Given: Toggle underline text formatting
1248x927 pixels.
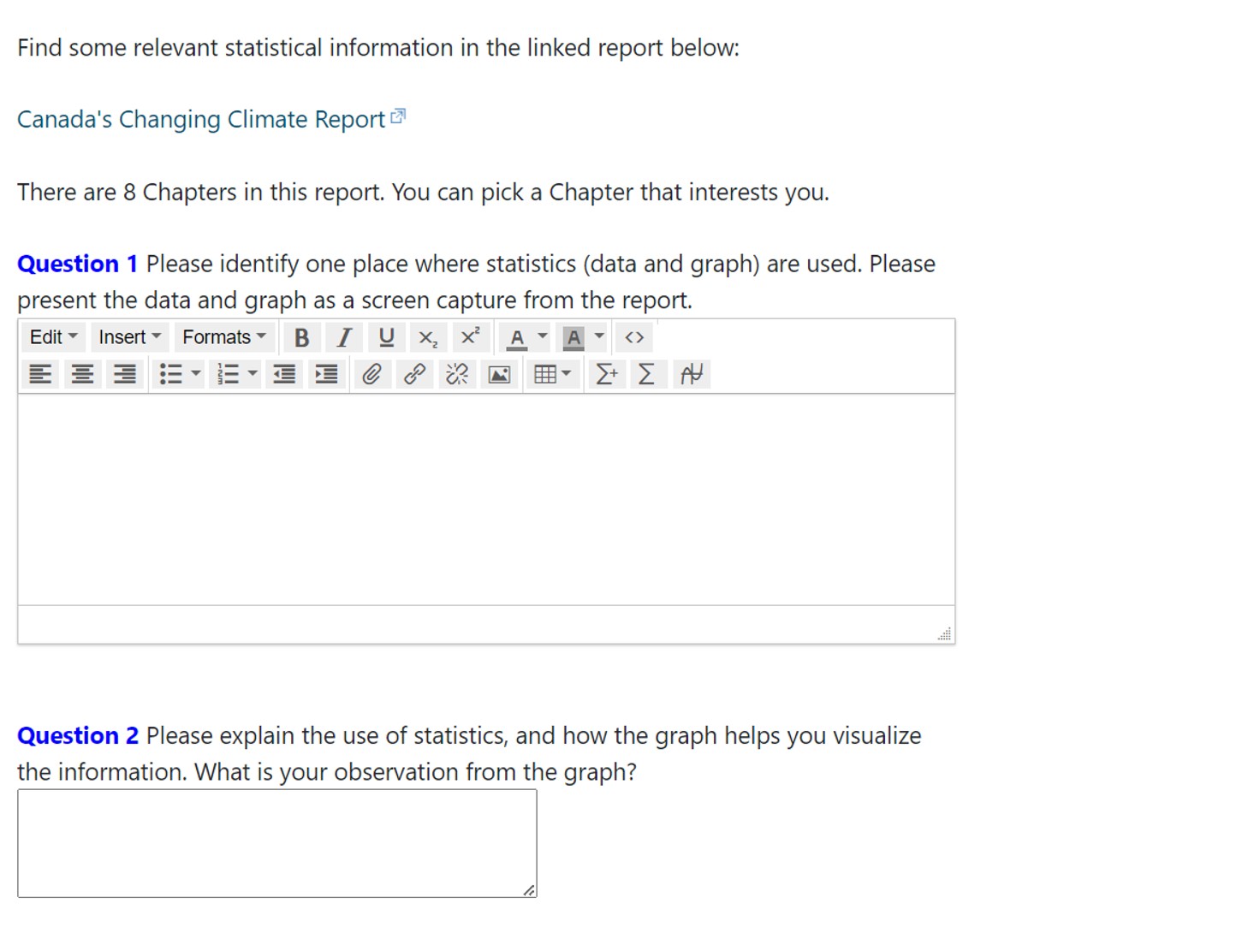Looking at the screenshot, I should point(386,337).
